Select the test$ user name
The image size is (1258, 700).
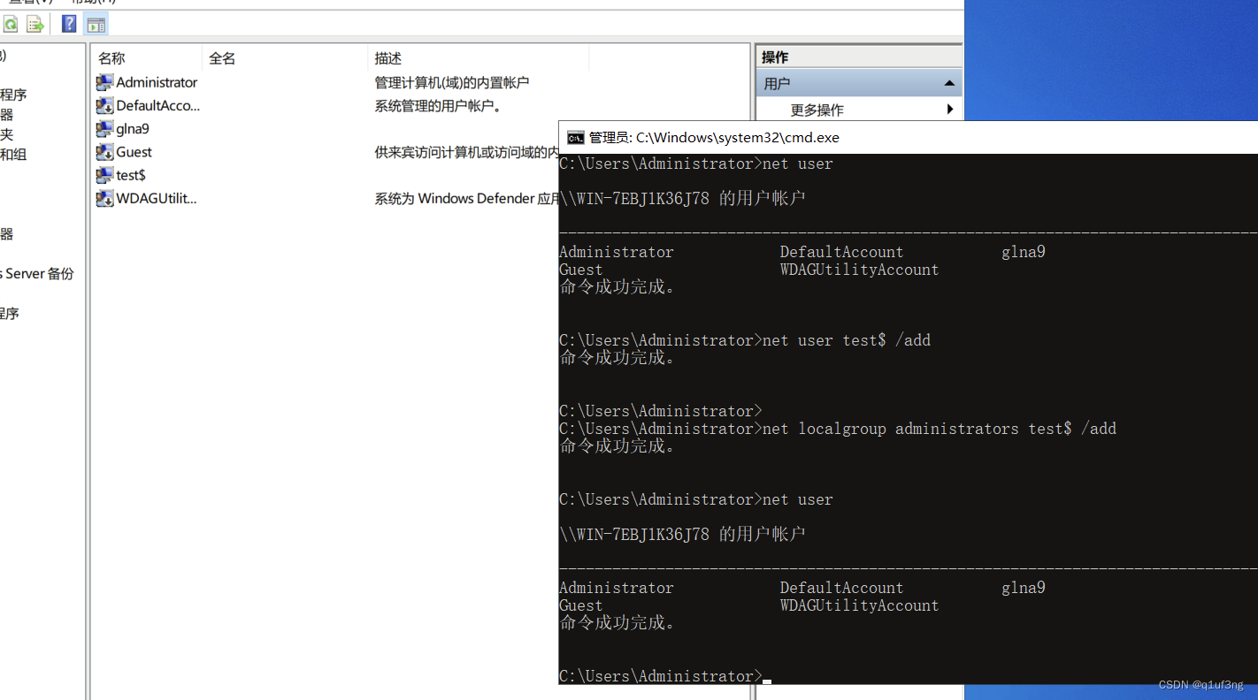131,175
